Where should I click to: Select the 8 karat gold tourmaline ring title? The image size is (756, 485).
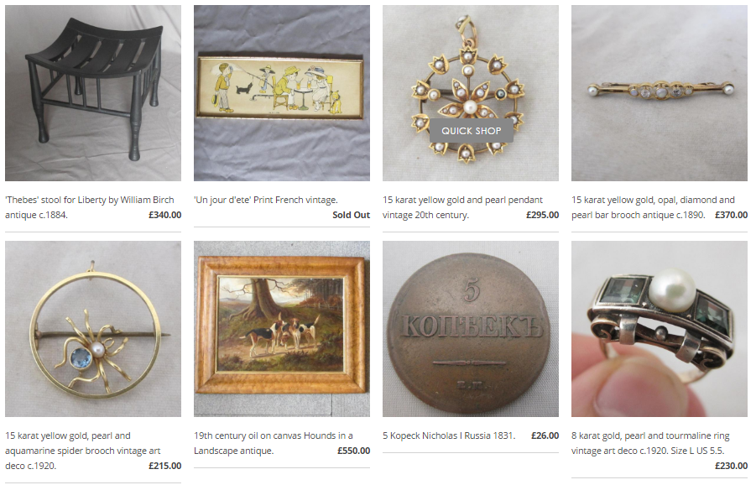tap(650, 443)
